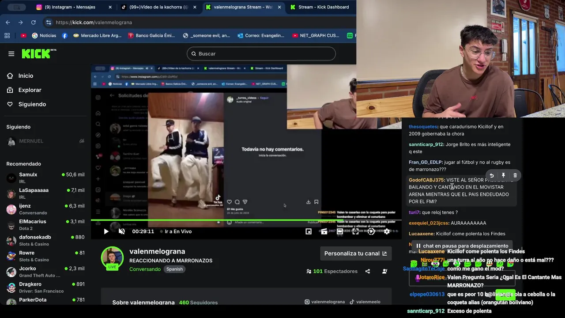Open the _someone evil bookmark
The image size is (565, 318).
pyautogui.click(x=206, y=35)
